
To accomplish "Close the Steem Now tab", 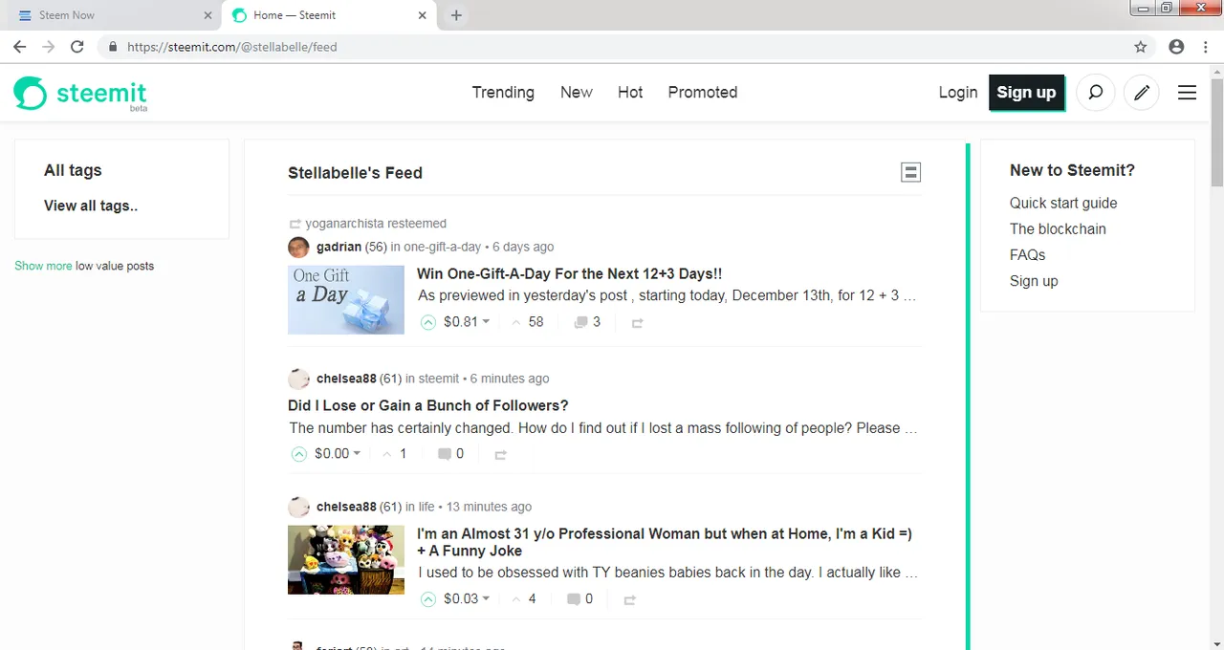I will pos(208,15).
